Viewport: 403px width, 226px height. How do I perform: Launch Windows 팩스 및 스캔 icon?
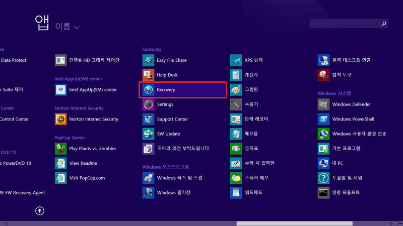pos(148,178)
